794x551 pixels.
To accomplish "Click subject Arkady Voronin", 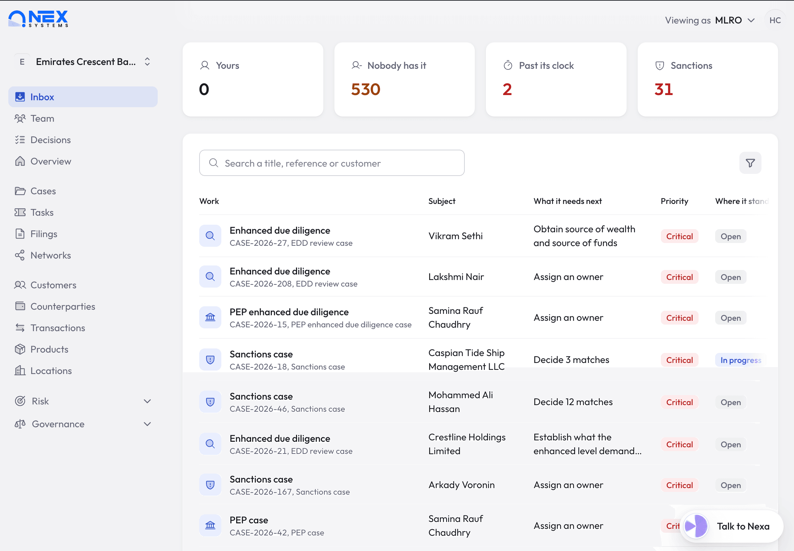I will click(461, 485).
